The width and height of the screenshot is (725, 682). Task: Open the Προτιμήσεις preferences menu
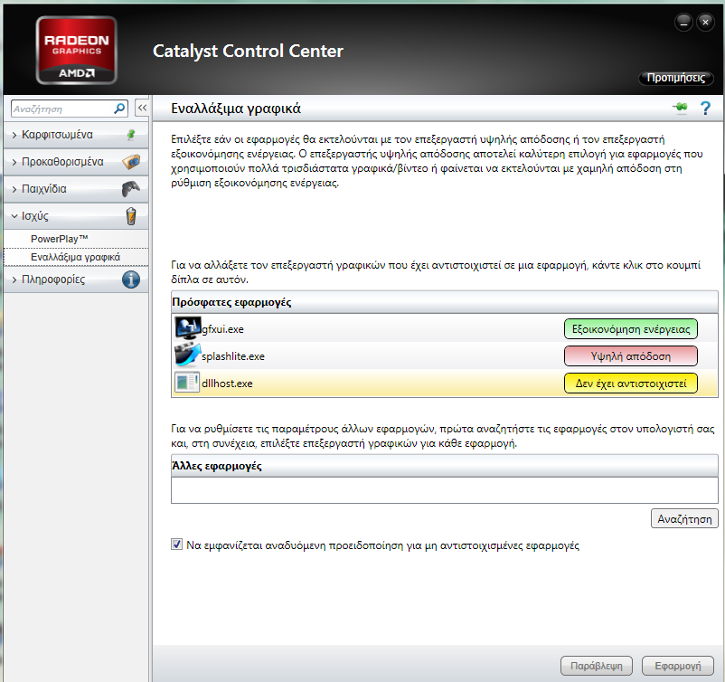(676, 78)
